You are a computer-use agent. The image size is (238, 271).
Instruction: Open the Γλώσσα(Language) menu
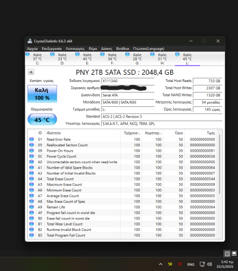[149, 49]
